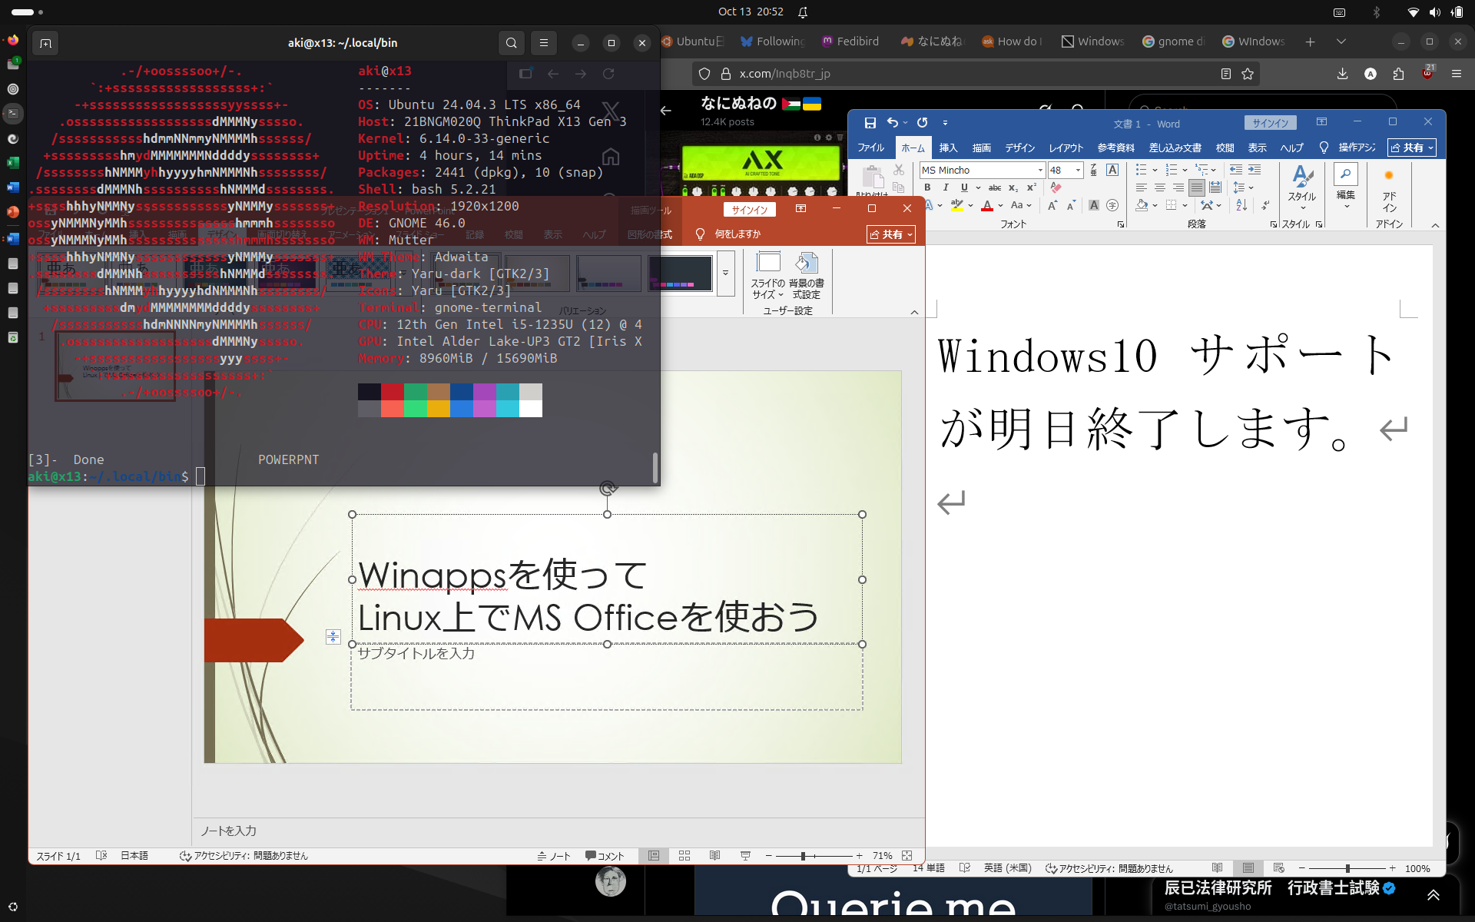Screen dimensions: 1475x922
Task: Click the 共有 share button in Word
Action: pos(1411,148)
